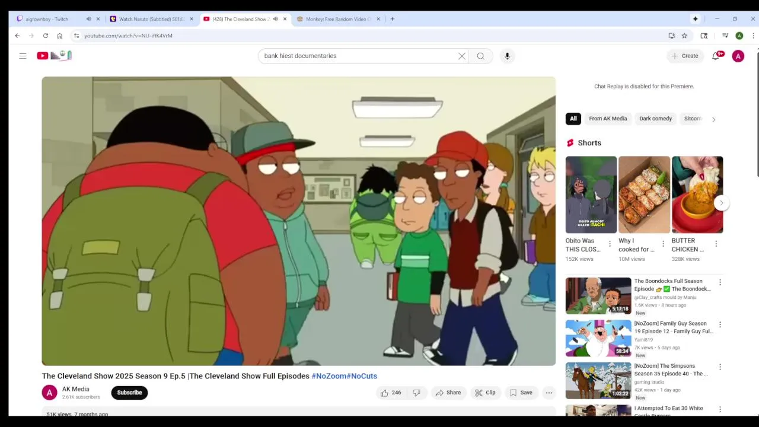759x427 pixels.
Task: Open the YouTube account avatar menu
Action: pos(738,56)
